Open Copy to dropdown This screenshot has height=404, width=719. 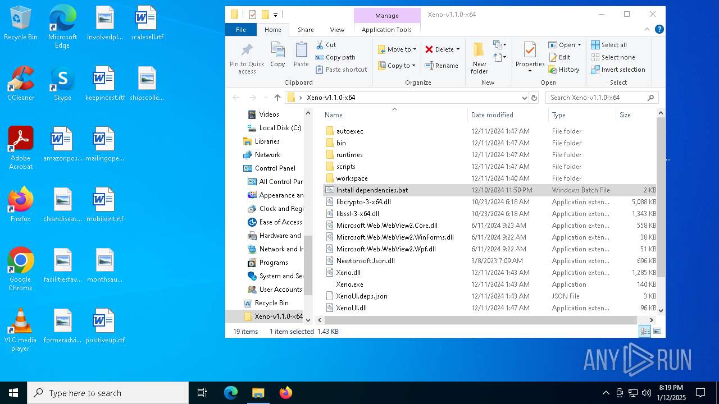(x=397, y=66)
